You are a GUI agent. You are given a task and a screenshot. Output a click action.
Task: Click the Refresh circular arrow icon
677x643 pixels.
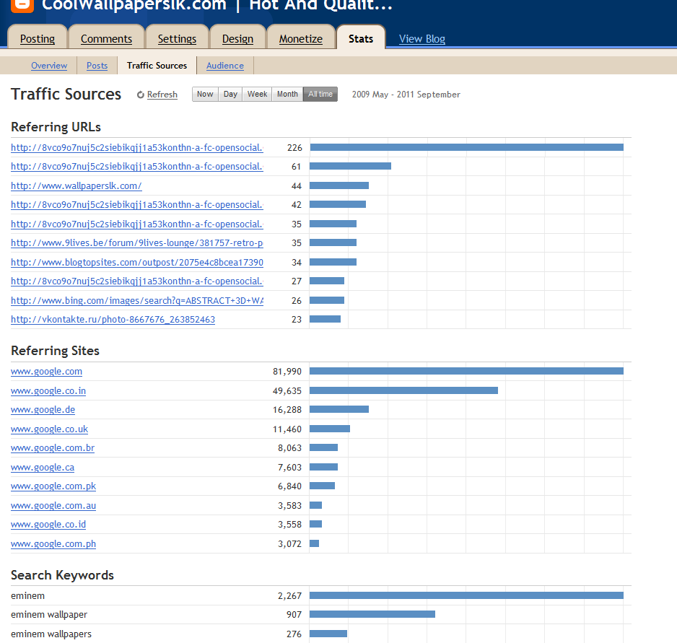tap(140, 95)
